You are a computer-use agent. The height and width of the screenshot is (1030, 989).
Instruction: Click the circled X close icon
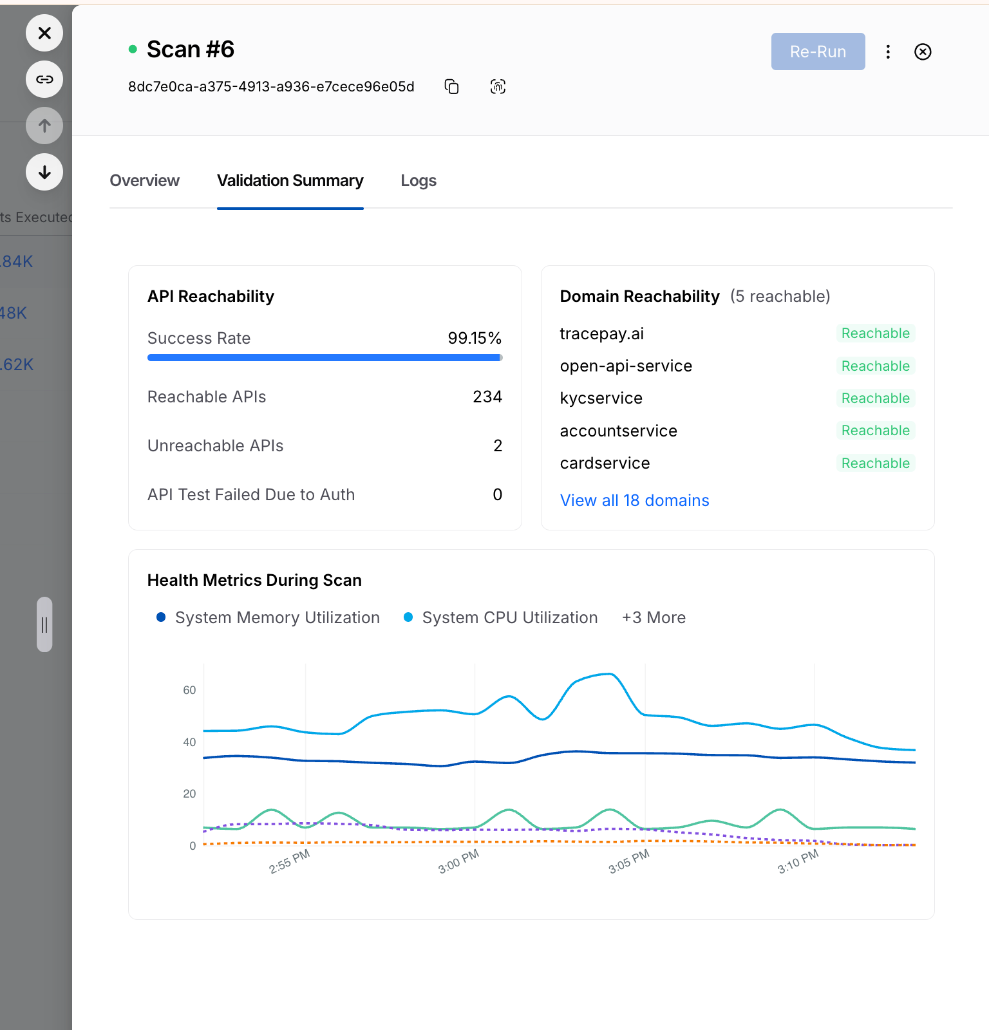(x=923, y=51)
